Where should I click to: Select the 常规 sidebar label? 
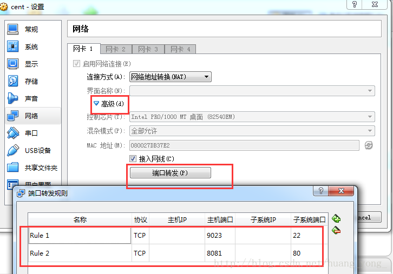(31, 30)
